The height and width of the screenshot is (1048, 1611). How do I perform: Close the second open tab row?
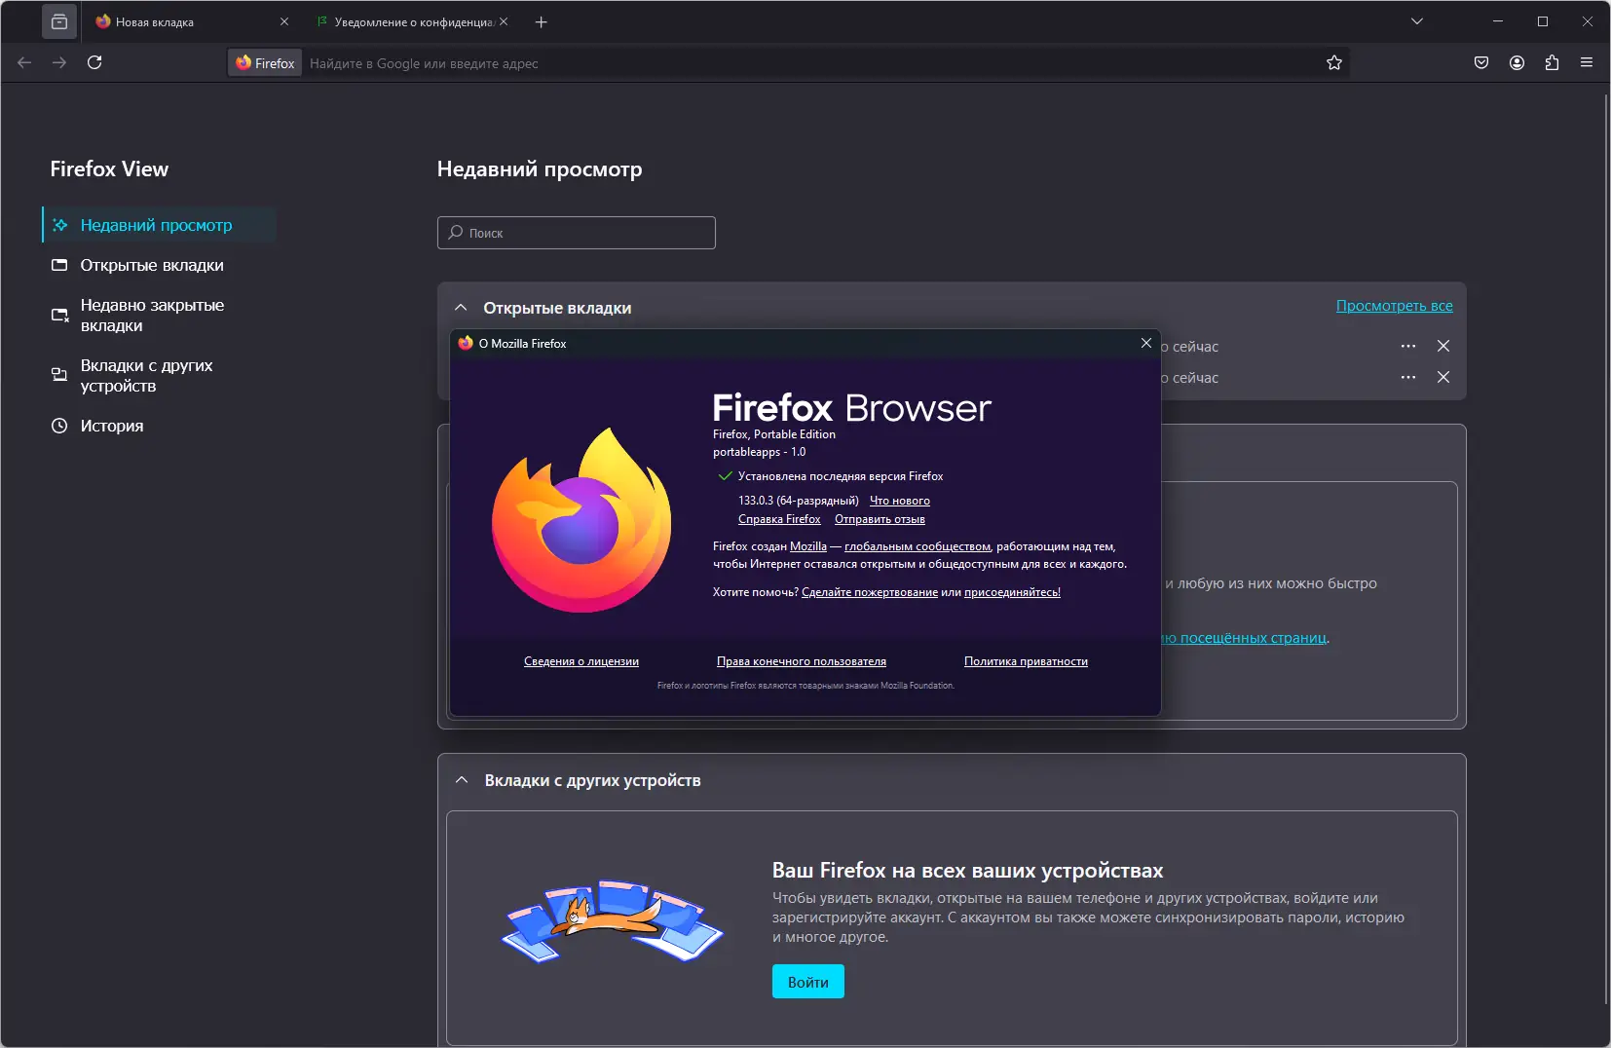[x=1443, y=378]
